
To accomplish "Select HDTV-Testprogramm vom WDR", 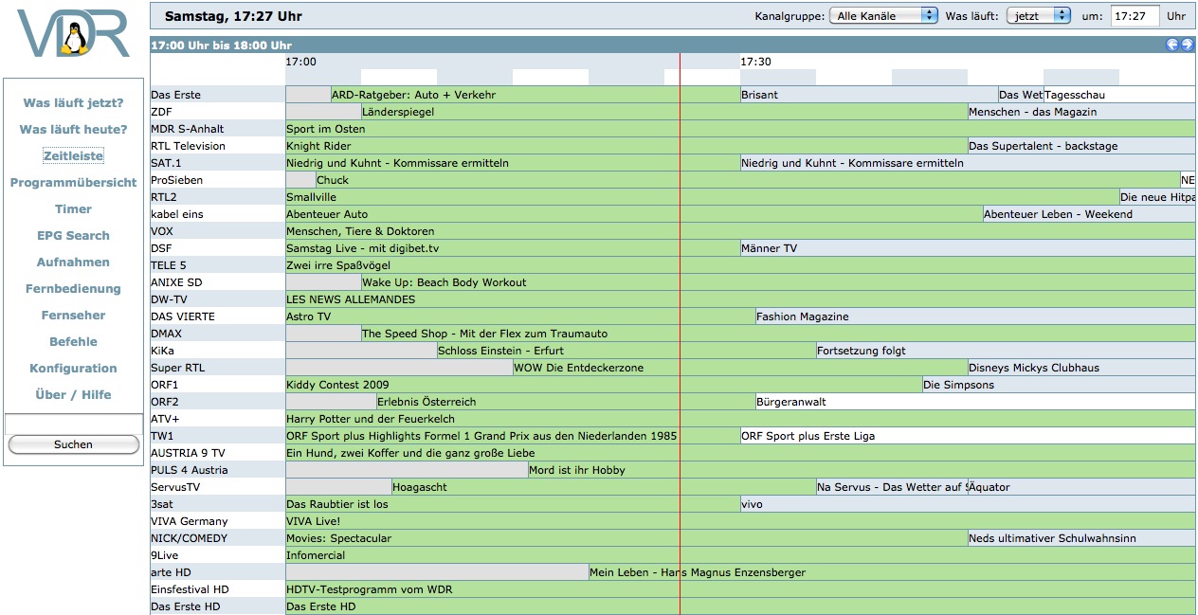I will click(x=740, y=589).
